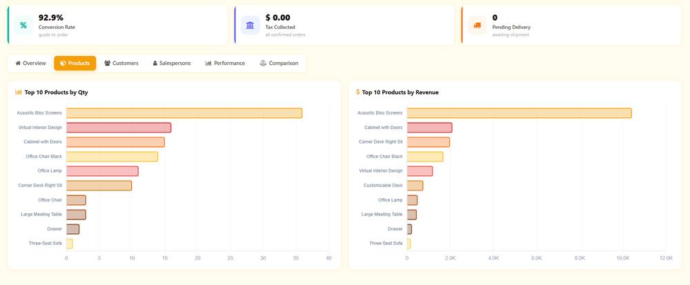Click Office Chair Black bar in Revenue chart

pos(425,157)
